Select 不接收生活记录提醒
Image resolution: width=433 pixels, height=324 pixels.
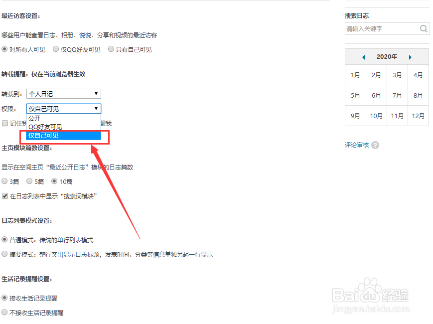(4, 313)
